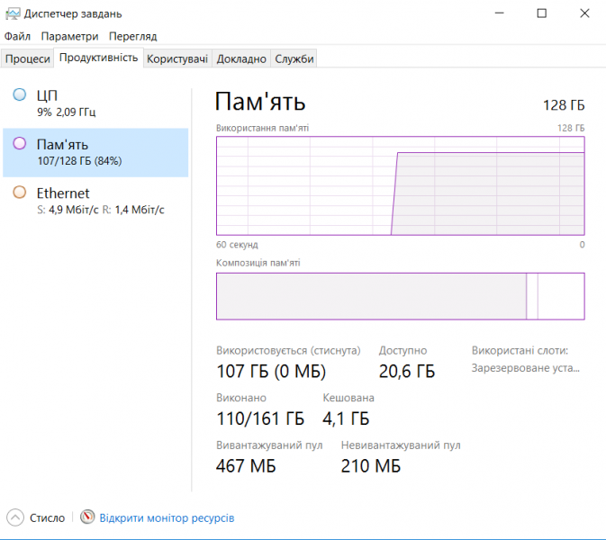
Task: Open the Параметри menu
Action: (69, 37)
